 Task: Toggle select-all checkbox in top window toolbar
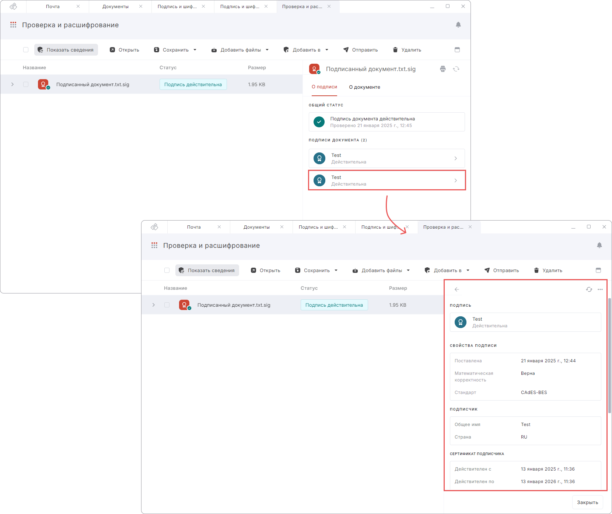pyautogui.click(x=26, y=50)
